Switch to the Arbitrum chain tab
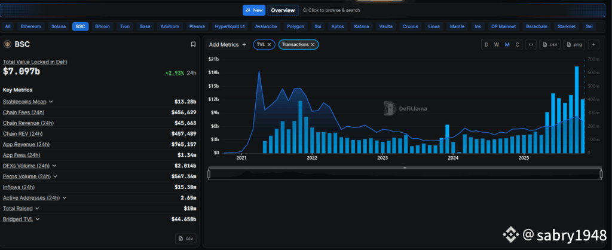The image size is (612, 250). point(169,26)
